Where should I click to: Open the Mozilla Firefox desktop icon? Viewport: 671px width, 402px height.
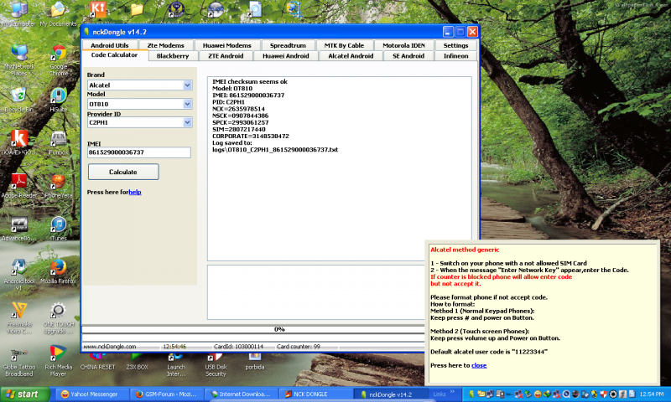pos(58,271)
